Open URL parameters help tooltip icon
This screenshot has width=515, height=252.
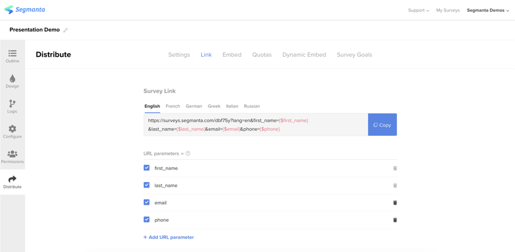tap(188, 153)
